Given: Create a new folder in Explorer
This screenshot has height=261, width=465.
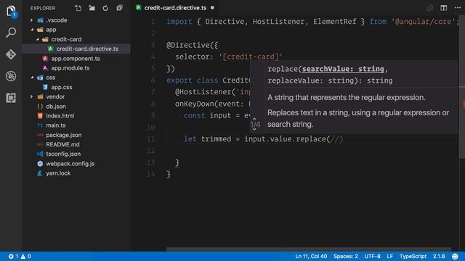Looking at the screenshot, I should (x=92, y=8).
